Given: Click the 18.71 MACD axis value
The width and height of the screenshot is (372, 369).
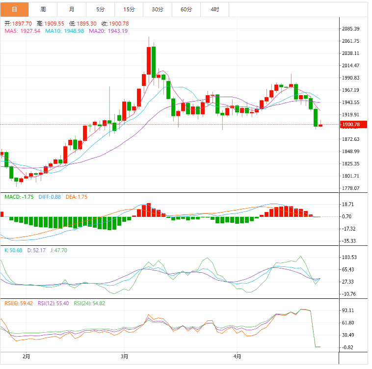Looking at the screenshot, I should click(x=348, y=204).
